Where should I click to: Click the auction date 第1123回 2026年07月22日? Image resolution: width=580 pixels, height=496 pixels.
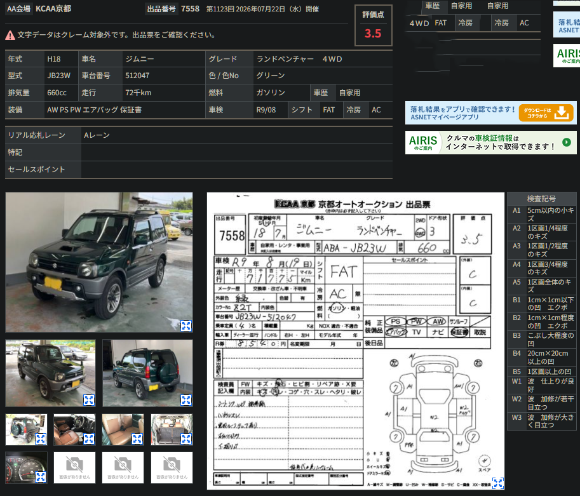(262, 9)
